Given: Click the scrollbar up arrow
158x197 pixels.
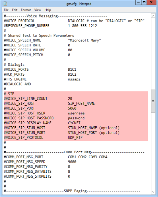Looking at the screenshot, I should click(153, 16).
